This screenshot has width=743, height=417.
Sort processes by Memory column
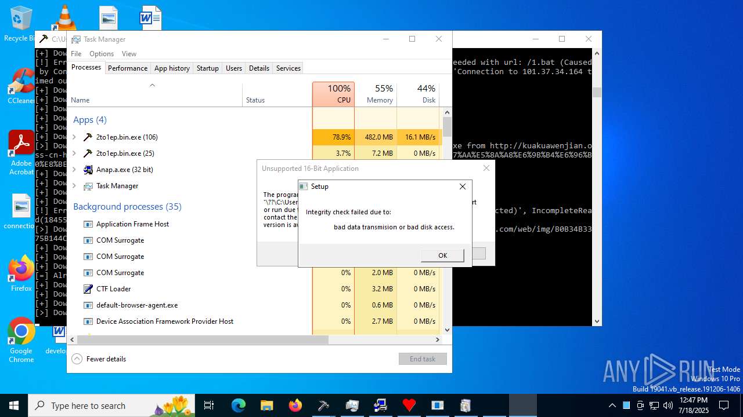coord(376,94)
